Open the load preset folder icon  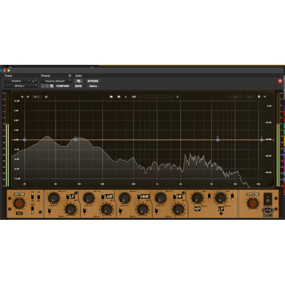point(111,97)
